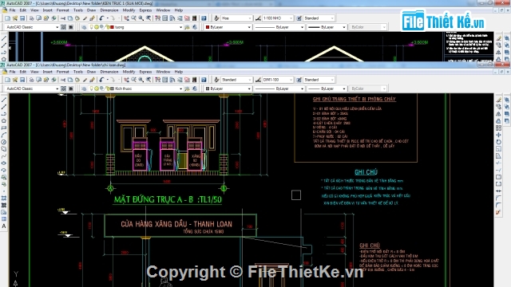Toggle freeze sun icon for tuong layer
511x287 pixels.
point(97,27)
